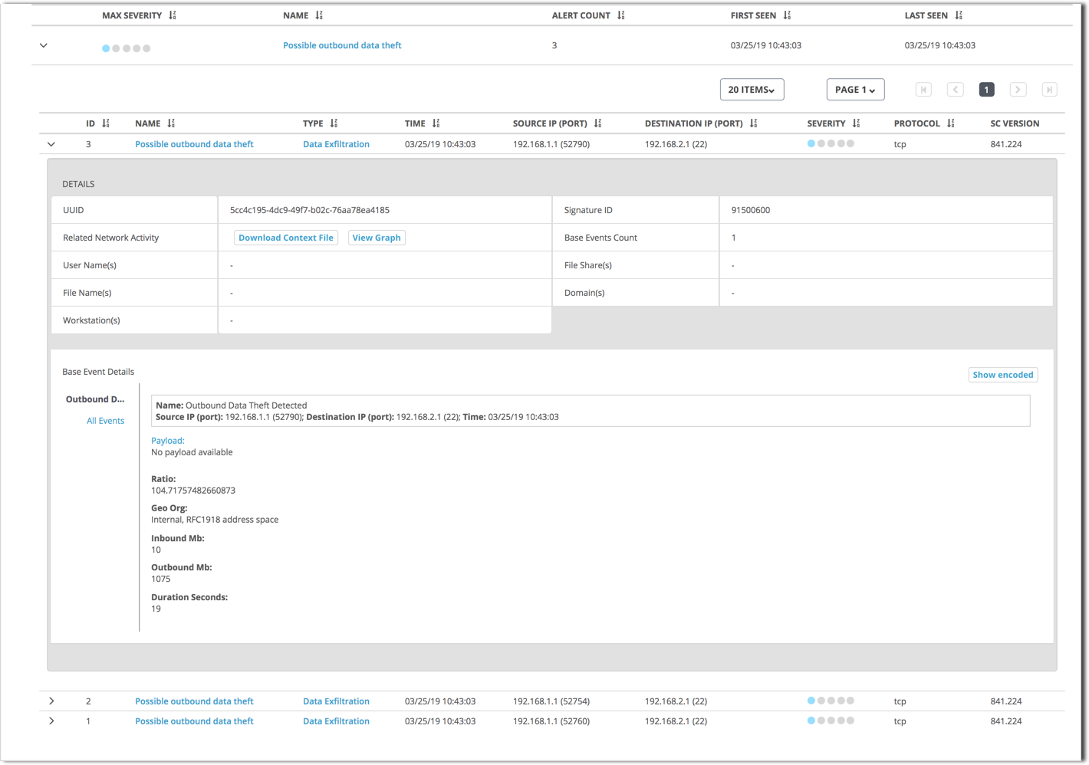Sort alerts by ID icon
The width and height of the screenshot is (1089, 765).
pyautogui.click(x=106, y=123)
